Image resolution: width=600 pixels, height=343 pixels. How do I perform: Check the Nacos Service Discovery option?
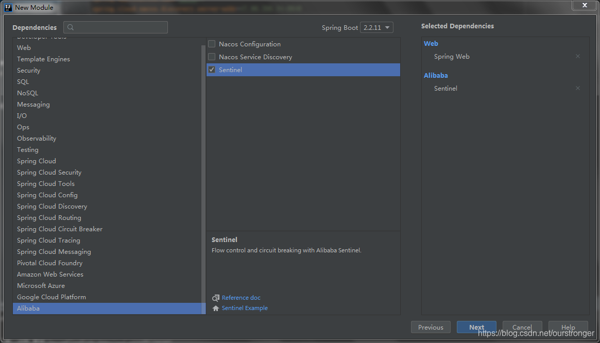tap(212, 57)
